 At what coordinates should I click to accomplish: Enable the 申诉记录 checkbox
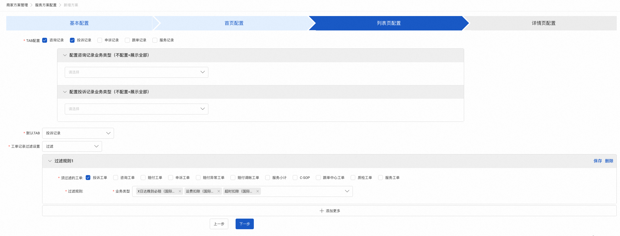(100, 40)
